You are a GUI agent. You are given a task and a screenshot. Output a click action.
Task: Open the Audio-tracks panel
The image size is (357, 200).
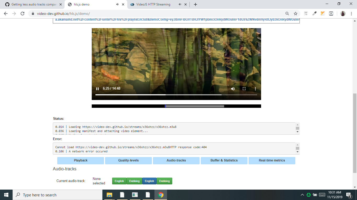point(176,160)
